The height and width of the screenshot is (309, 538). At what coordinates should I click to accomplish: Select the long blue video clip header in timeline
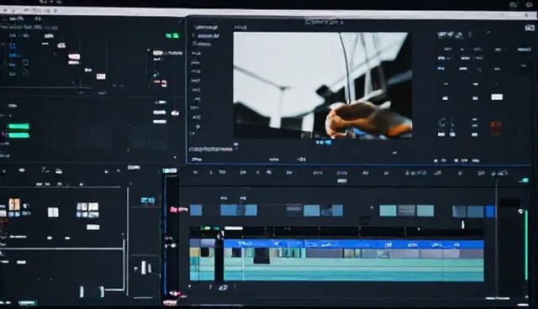354,244
